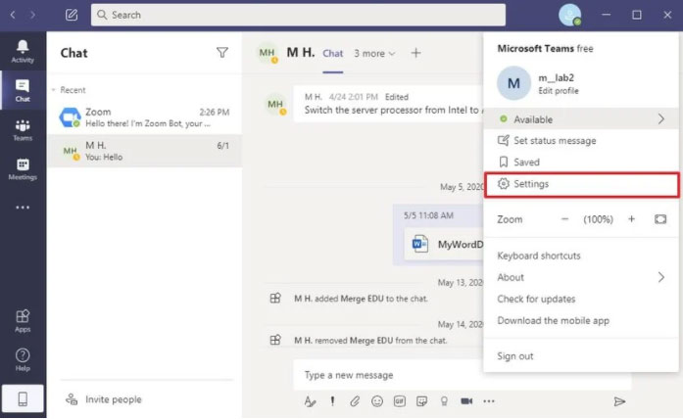This screenshot has height=419, width=683.
Task: Click the new chat compose icon
Action: tap(72, 15)
